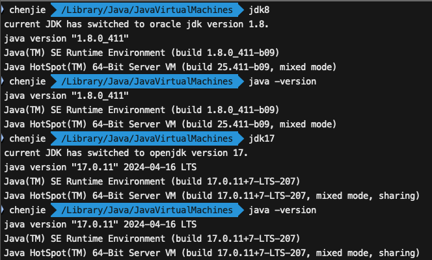This screenshot has width=432, height=260.
Task: Click the blue path segment on the jdk8 prompt
Action: [147, 10]
